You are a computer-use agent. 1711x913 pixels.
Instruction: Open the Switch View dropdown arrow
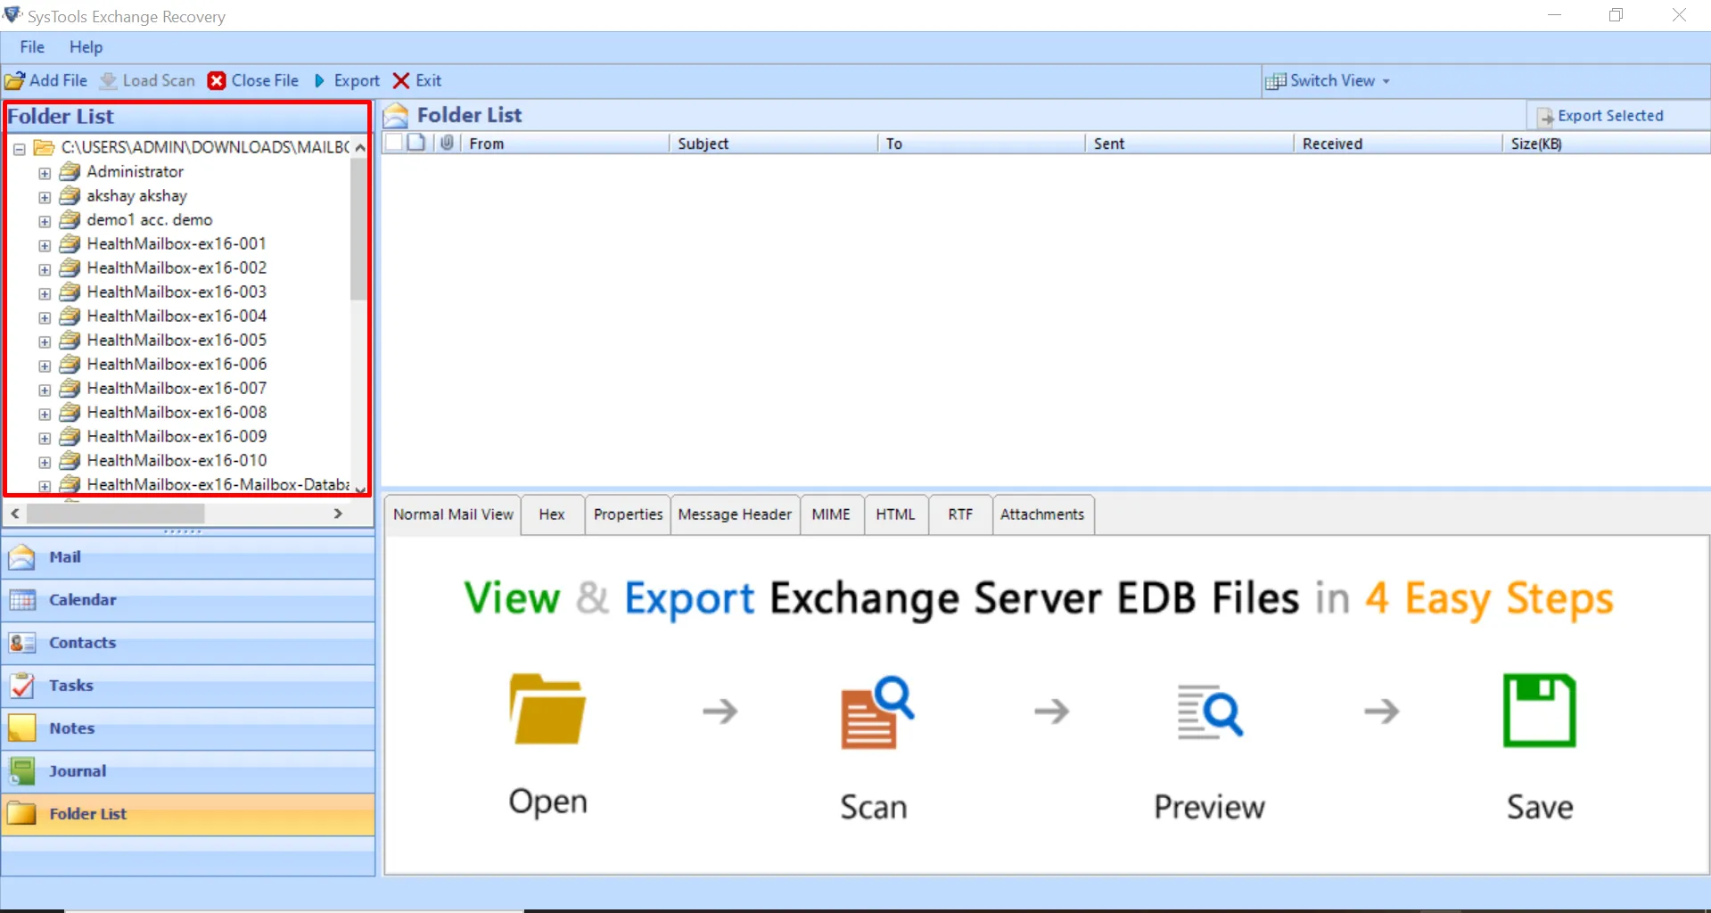[x=1386, y=81]
